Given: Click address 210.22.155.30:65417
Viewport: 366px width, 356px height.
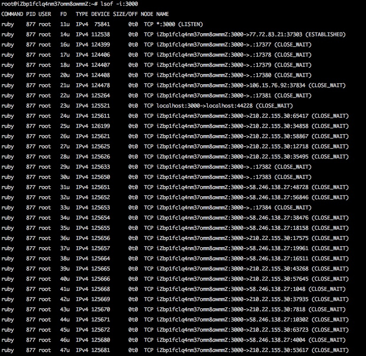Looking at the screenshot, I should 279,116.
